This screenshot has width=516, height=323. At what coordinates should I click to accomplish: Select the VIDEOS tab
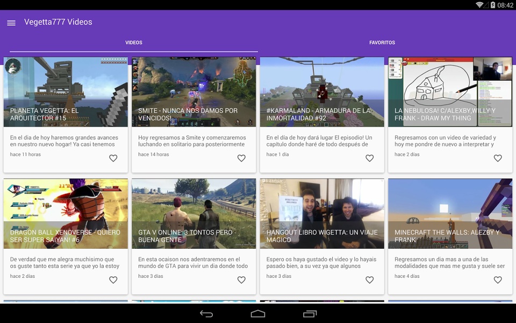pos(134,43)
